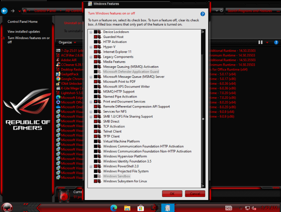Image resolution: width=281 pixels, height=212 pixels.
Task: Click the features list scroll down arrow
Action: pyautogui.click(x=203, y=186)
